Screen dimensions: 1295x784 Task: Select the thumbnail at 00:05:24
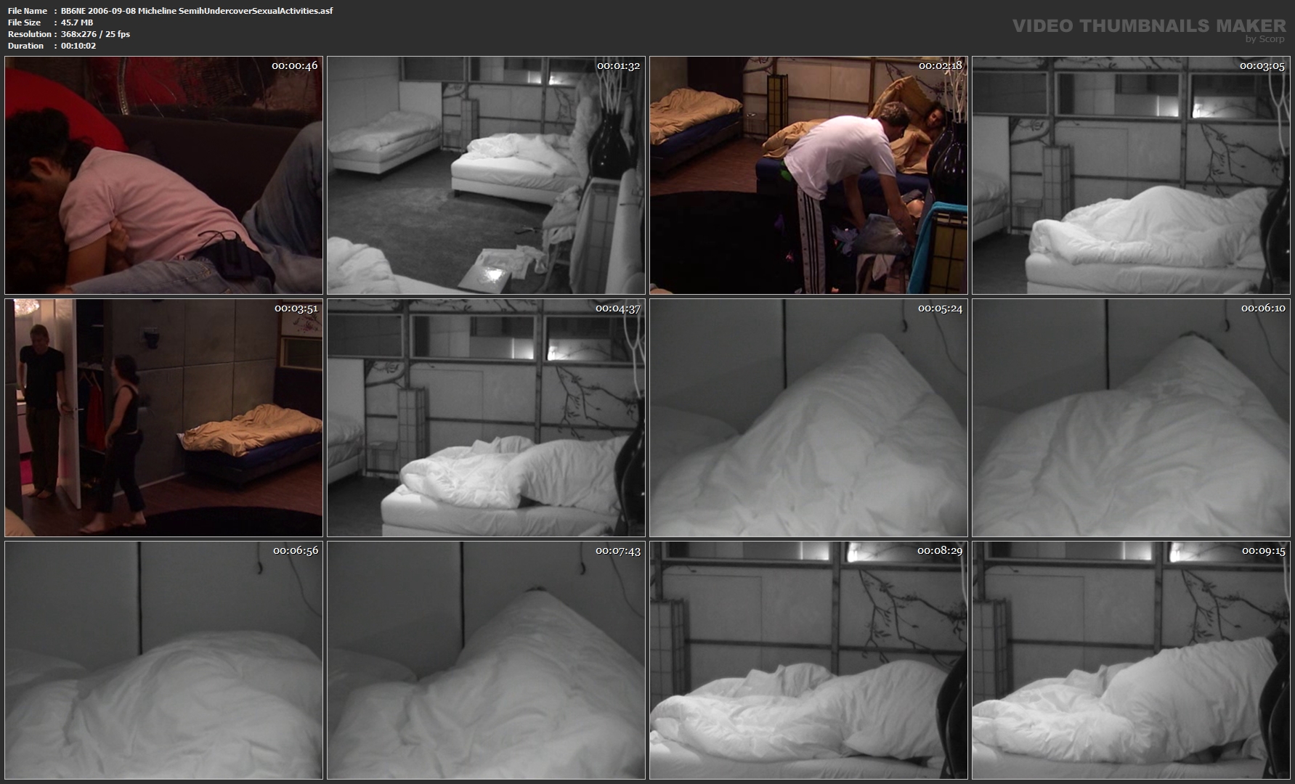pos(808,417)
